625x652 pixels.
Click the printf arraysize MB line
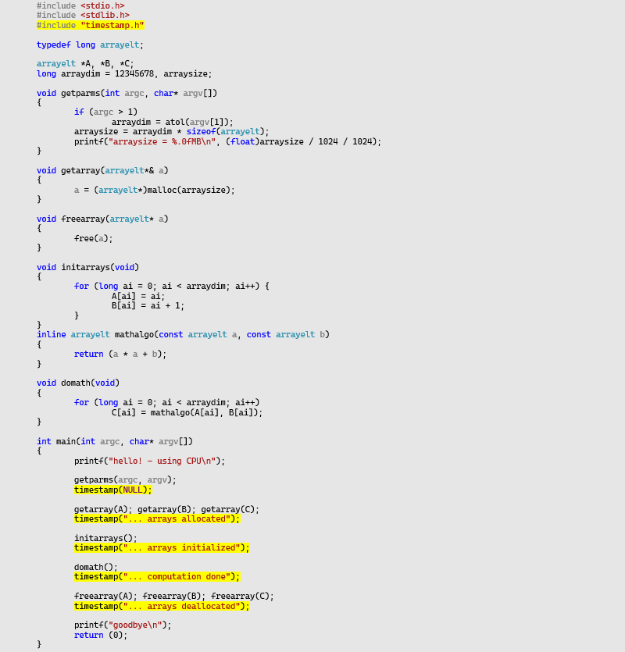click(227, 142)
